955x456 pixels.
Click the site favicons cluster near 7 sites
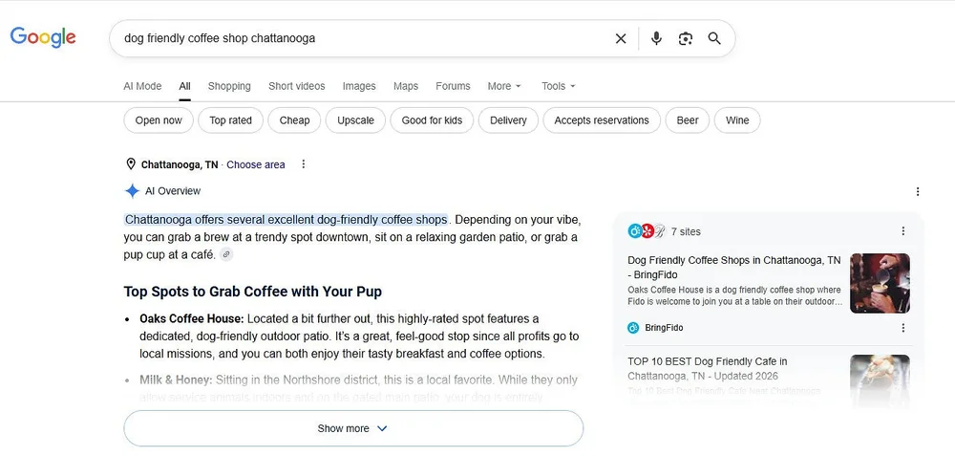pyautogui.click(x=647, y=231)
